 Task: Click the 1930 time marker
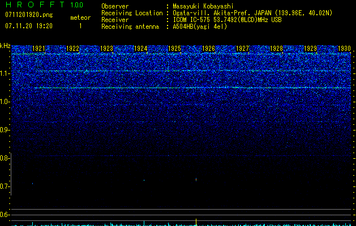pyautogui.click(x=344, y=49)
